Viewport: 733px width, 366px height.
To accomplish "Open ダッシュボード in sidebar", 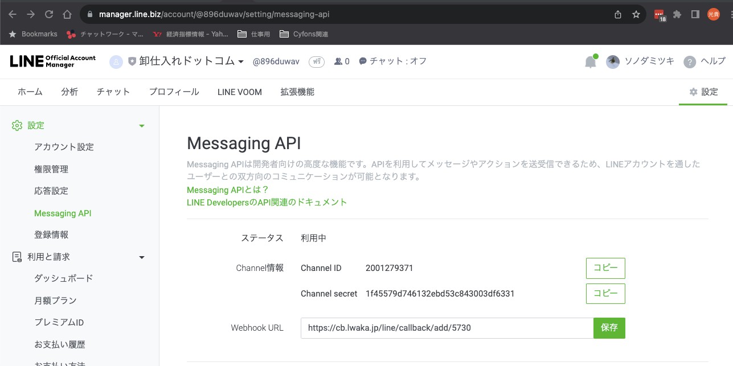I will [x=63, y=278].
